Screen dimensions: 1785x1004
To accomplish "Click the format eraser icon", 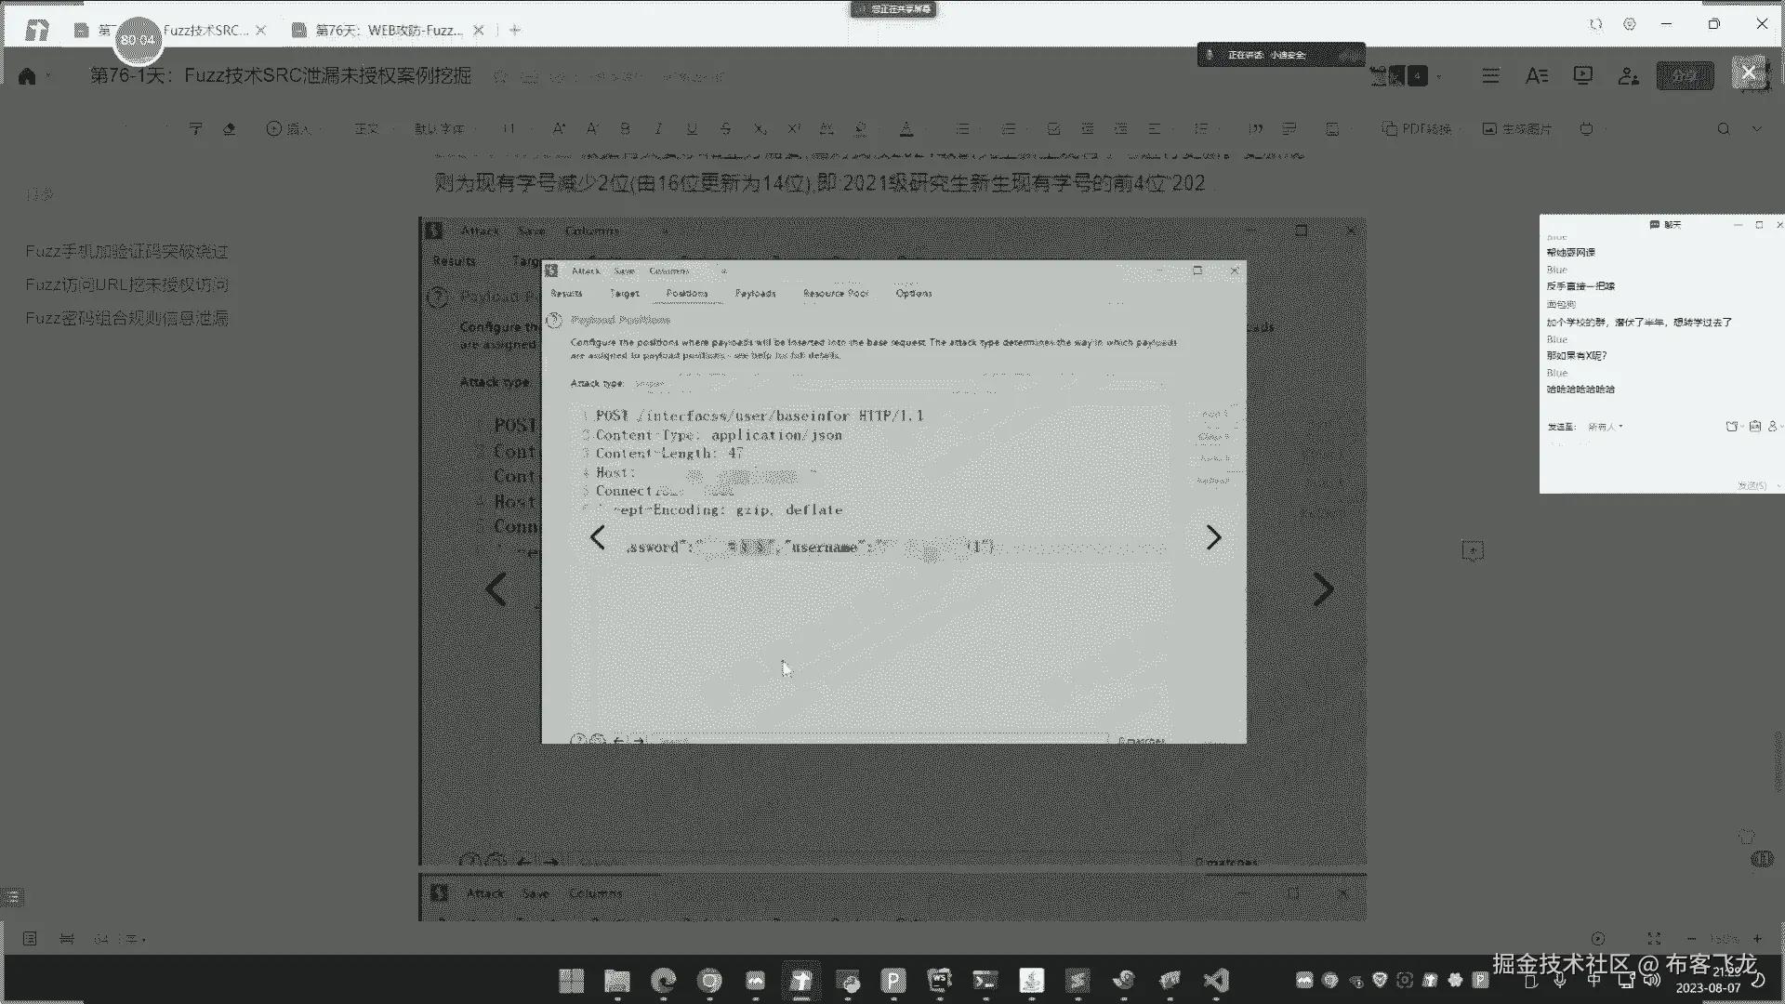I will tap(229, 129).
